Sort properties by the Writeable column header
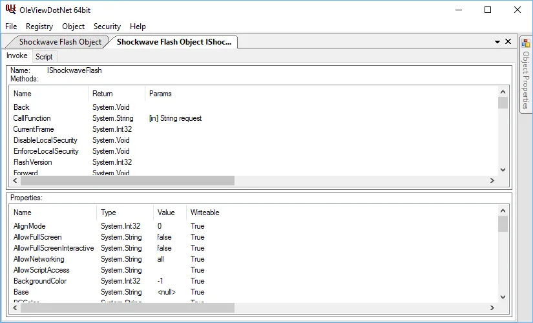The image size is (533, 323). (342, 213)
